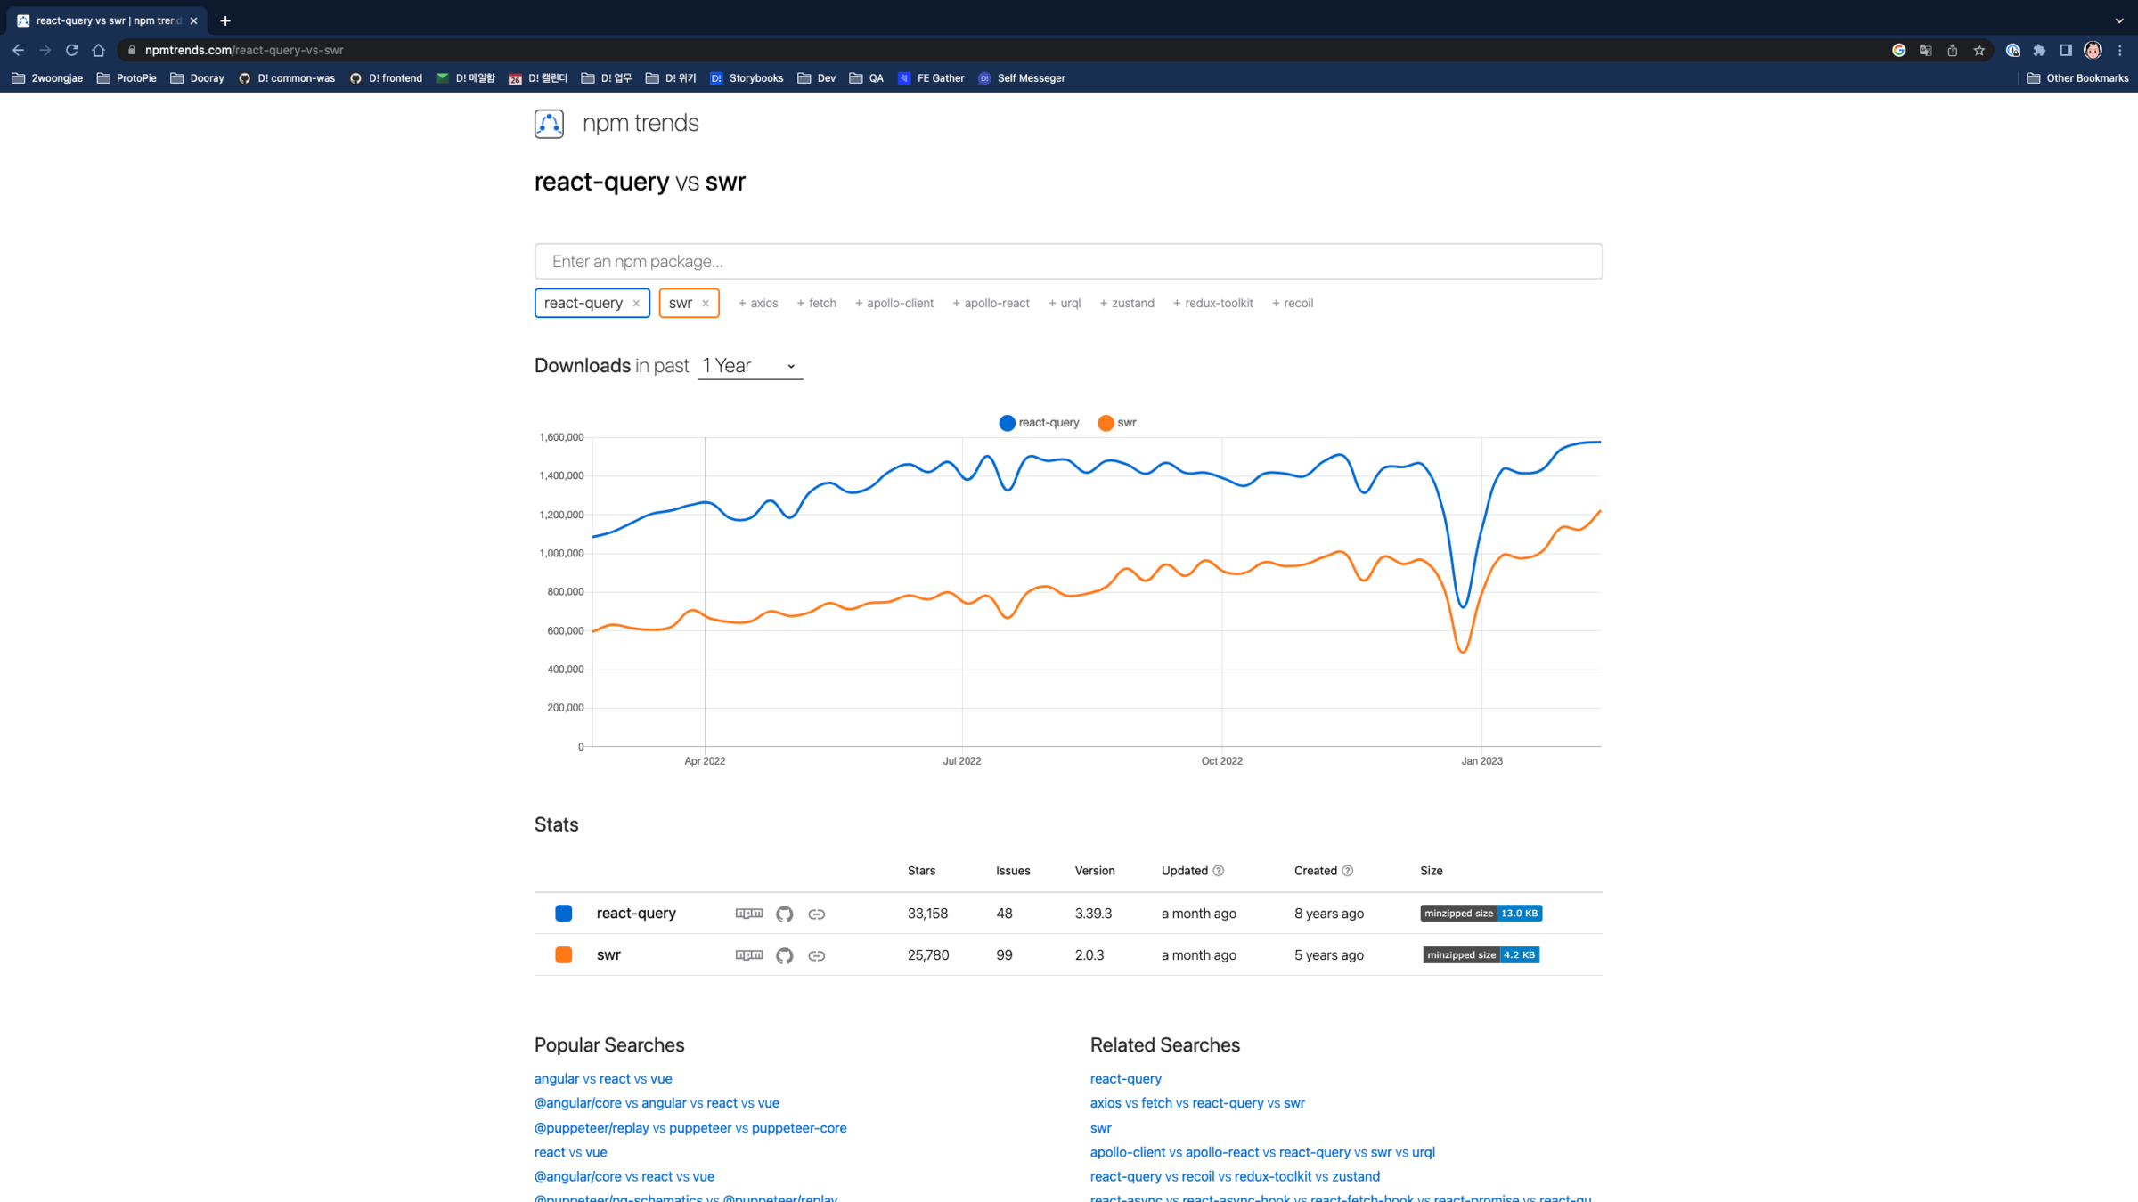Open the 1 Year time range dropdown
This screenshot has height=1202, width=2138.
click(x=749, y=366)
